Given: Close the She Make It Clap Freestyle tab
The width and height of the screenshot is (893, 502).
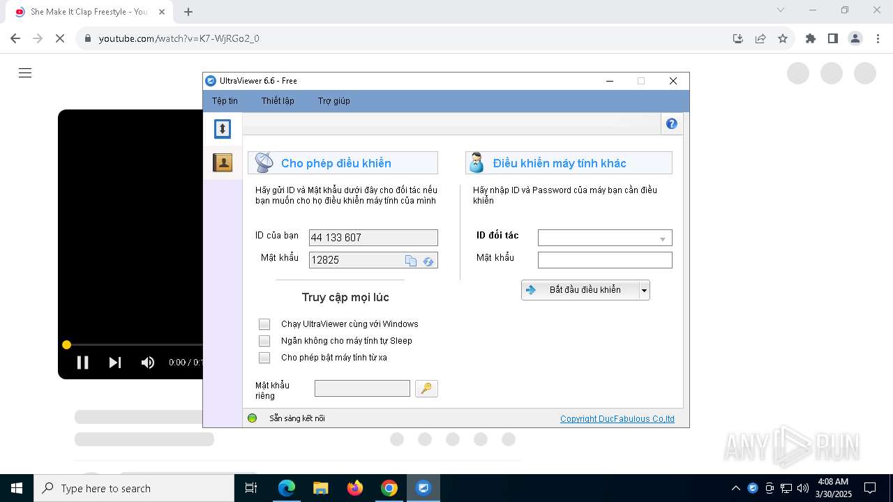Looking at the screenshot, I should click(162, 12).
